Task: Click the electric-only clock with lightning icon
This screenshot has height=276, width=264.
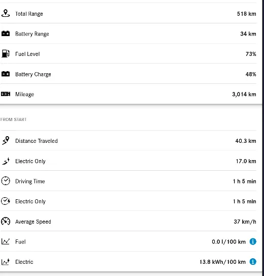Action: tap(6, 201)
